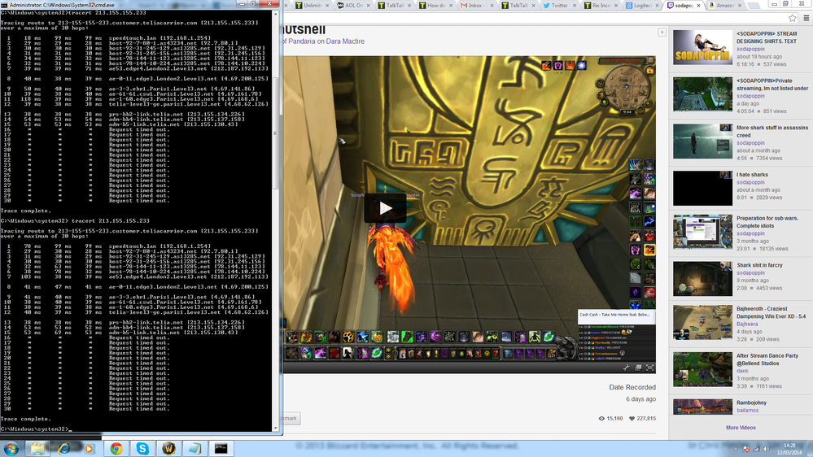The width and height of the screenshot is (813, 457).
Task: Switch to the Twitter browser tab
Action: tap(558, 5)
